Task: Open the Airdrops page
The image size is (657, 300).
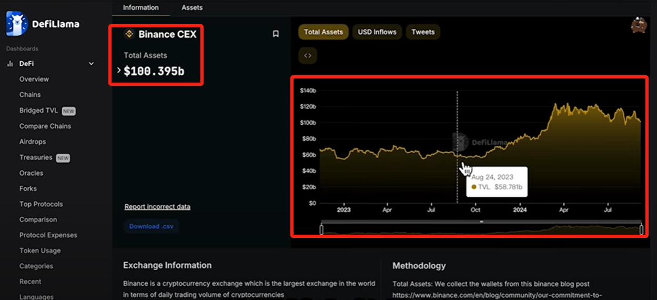Action: pos(33,142)
